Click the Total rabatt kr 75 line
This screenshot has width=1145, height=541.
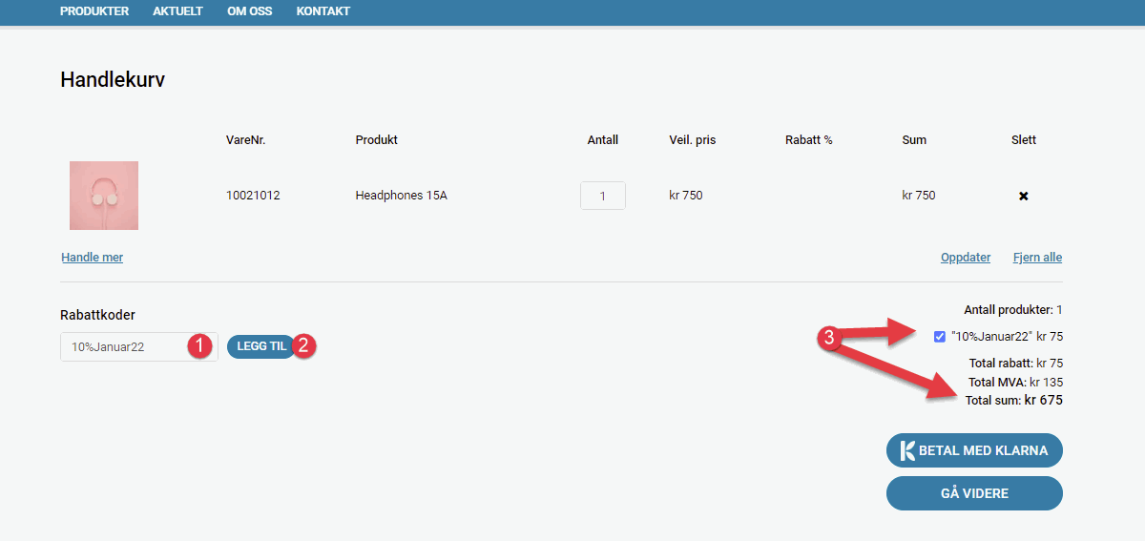point(1015,364)
